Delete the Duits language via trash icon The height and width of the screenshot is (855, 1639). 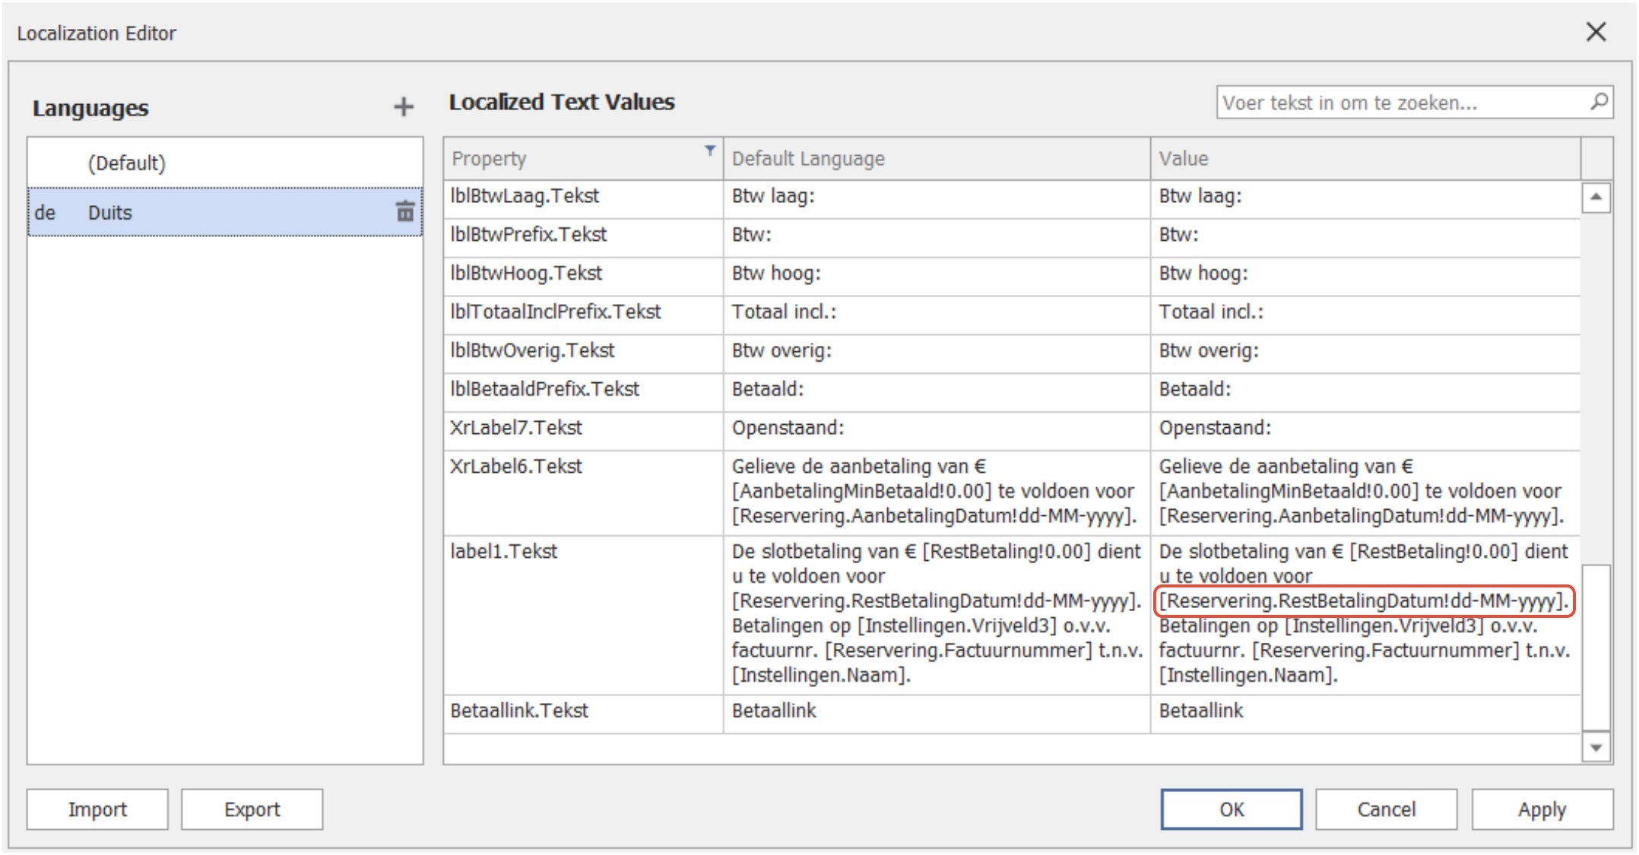405,212
